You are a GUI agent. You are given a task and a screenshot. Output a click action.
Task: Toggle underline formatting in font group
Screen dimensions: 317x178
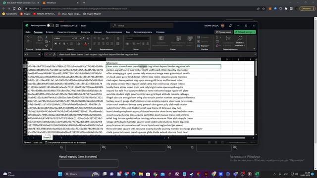(64, 44)
